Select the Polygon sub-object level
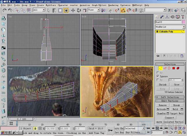The image size is (187, 136). pyautogui.click(x=174, y=68)
